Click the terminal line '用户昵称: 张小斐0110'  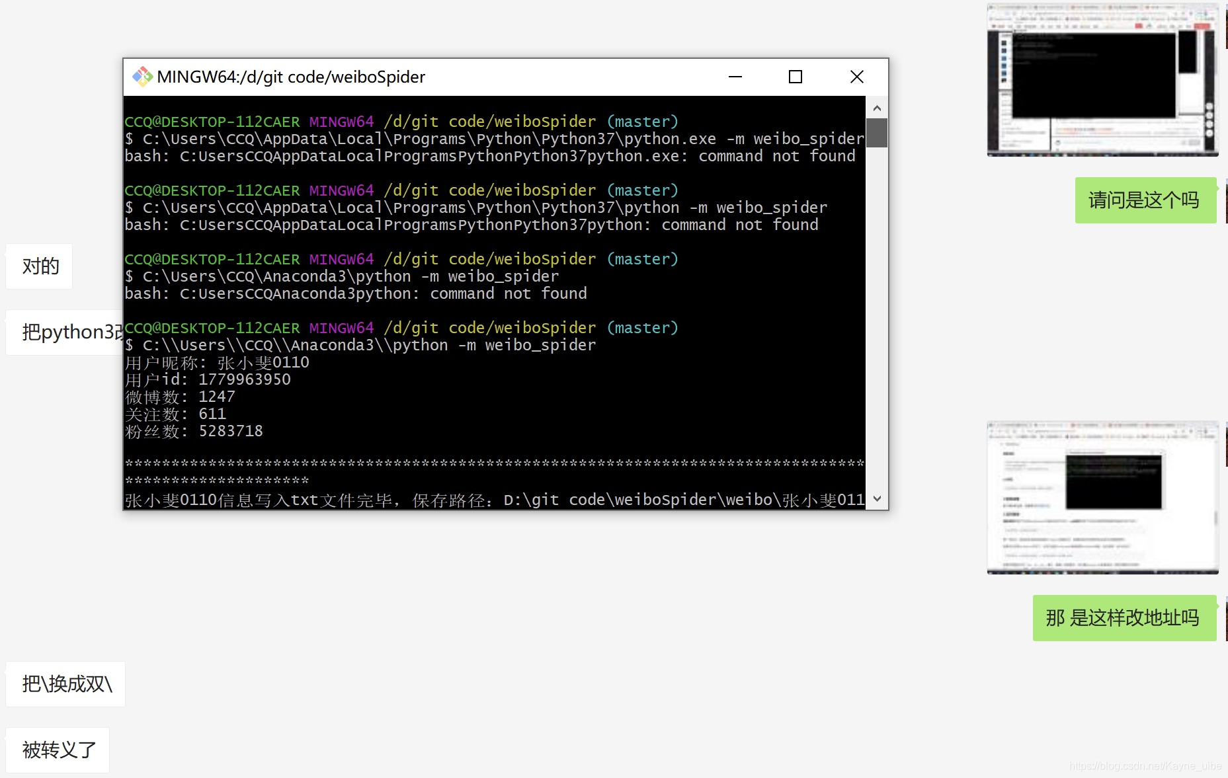tap(217, 362)
